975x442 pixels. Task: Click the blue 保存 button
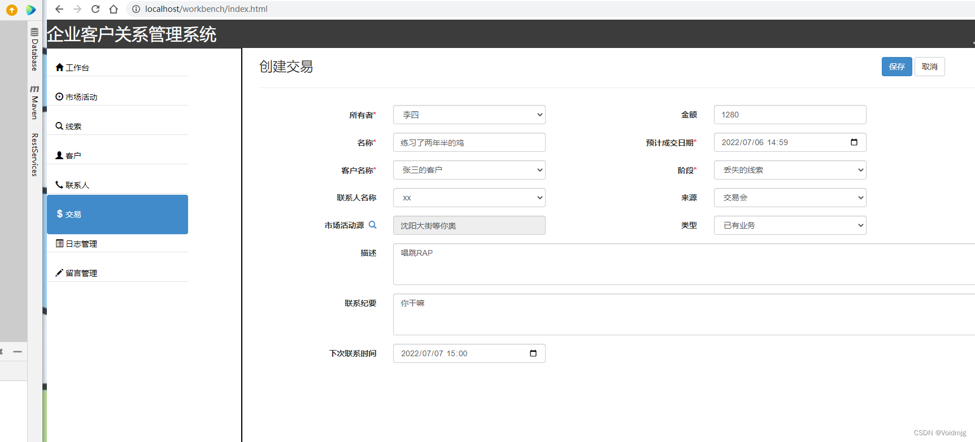896,67
